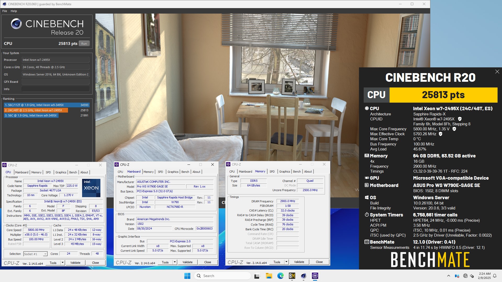Click the Info input field in Cinebench
The image size is (502, 282).
coord(55,89)
